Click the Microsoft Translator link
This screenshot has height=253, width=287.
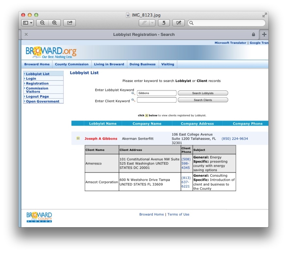[231, 43]
